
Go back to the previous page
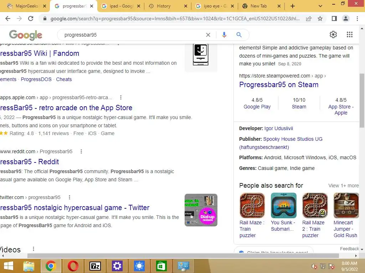click(x=8, y=18)
